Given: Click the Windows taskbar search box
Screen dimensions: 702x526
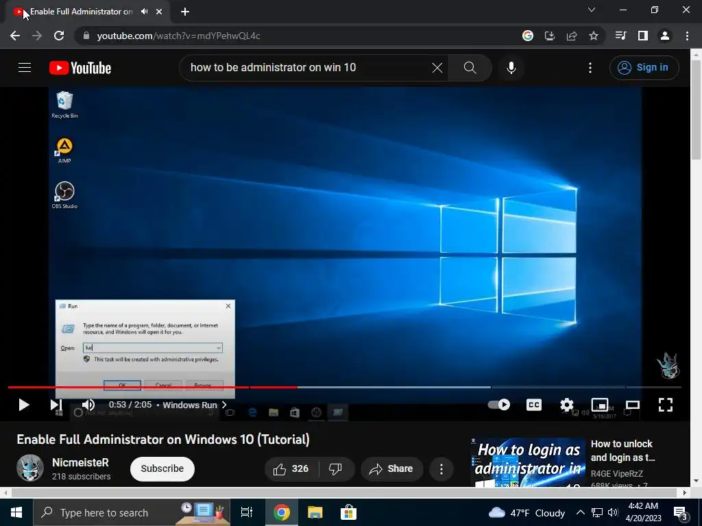Looking at the screenshot, I should coord(132,512).
